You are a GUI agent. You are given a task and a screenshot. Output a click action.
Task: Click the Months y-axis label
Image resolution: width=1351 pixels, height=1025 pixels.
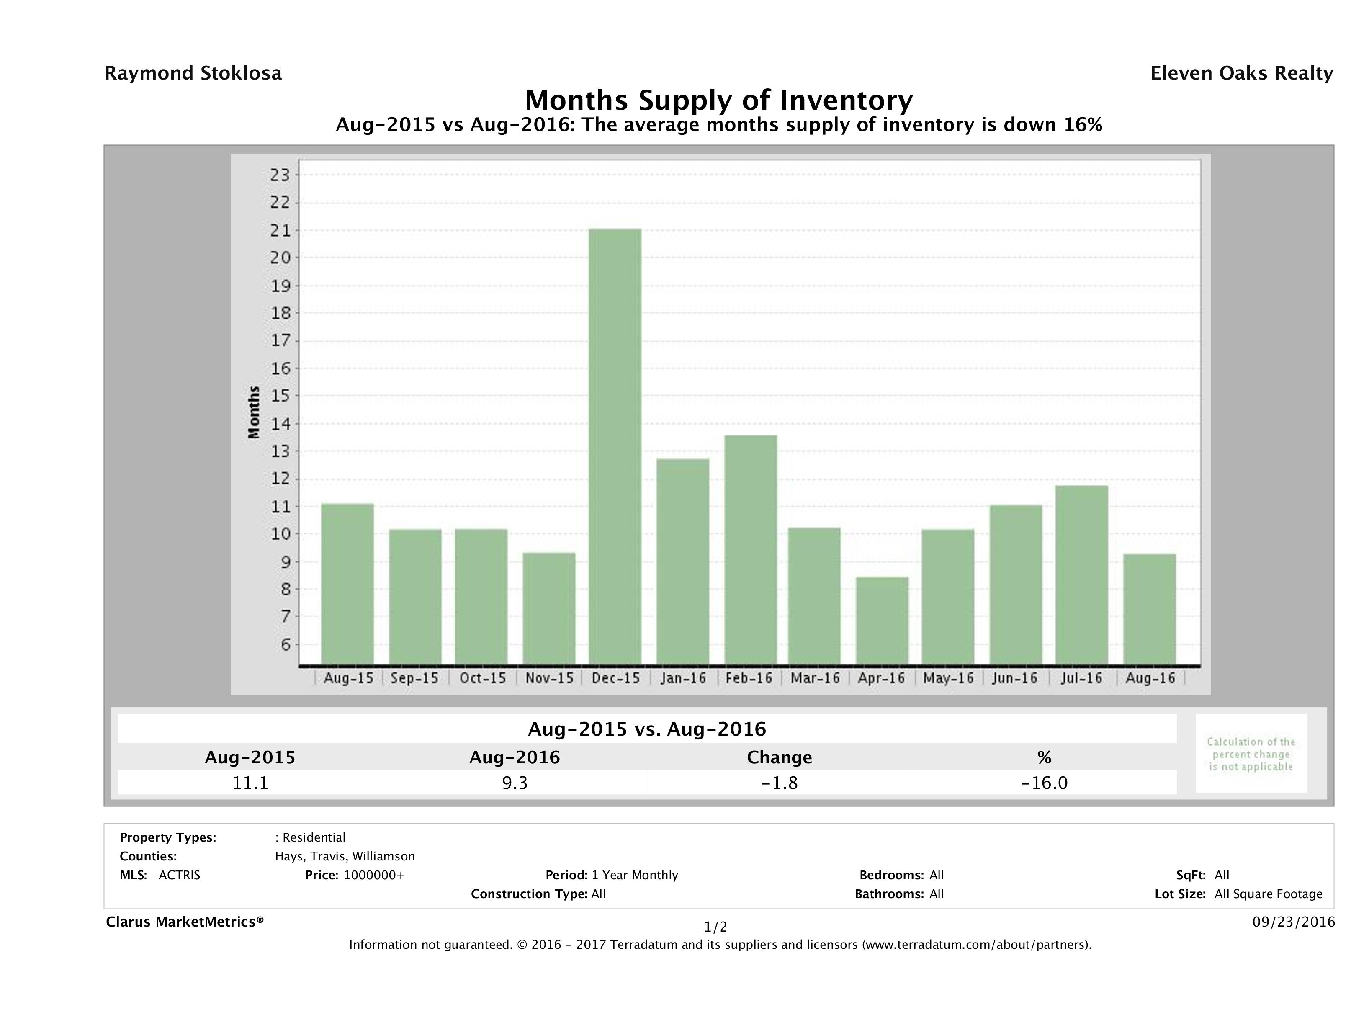[254, 412]
